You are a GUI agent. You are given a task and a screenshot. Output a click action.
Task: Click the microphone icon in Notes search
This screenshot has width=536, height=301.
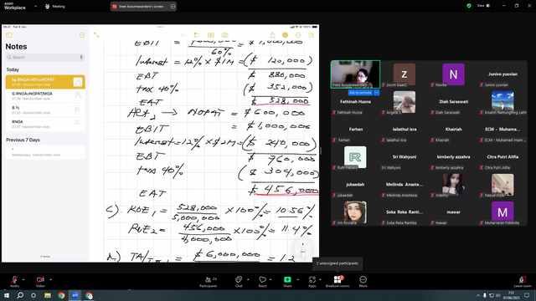pos(81,58)
